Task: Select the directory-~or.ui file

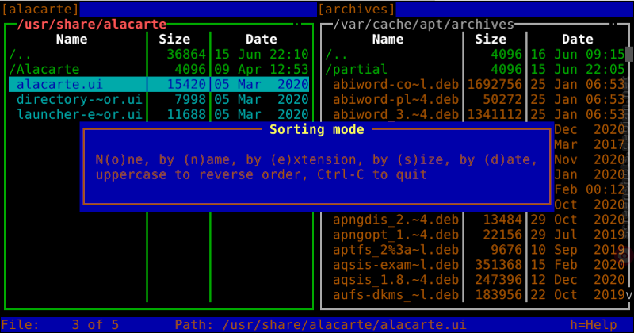Action: 80,99
